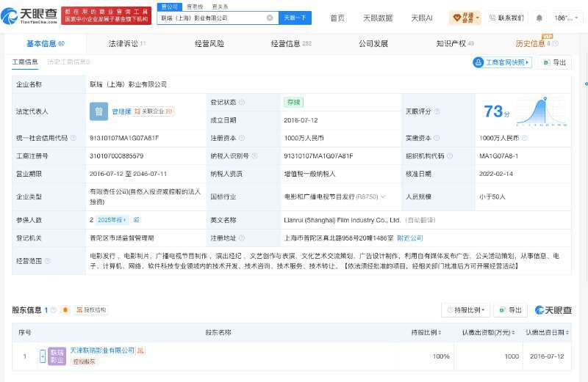
Task: Open the account dropdown showing 186
Action: (x=566, y=18)
